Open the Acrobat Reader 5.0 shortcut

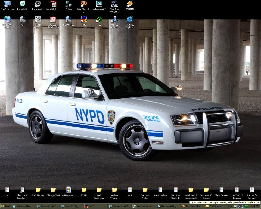[53, 22]
